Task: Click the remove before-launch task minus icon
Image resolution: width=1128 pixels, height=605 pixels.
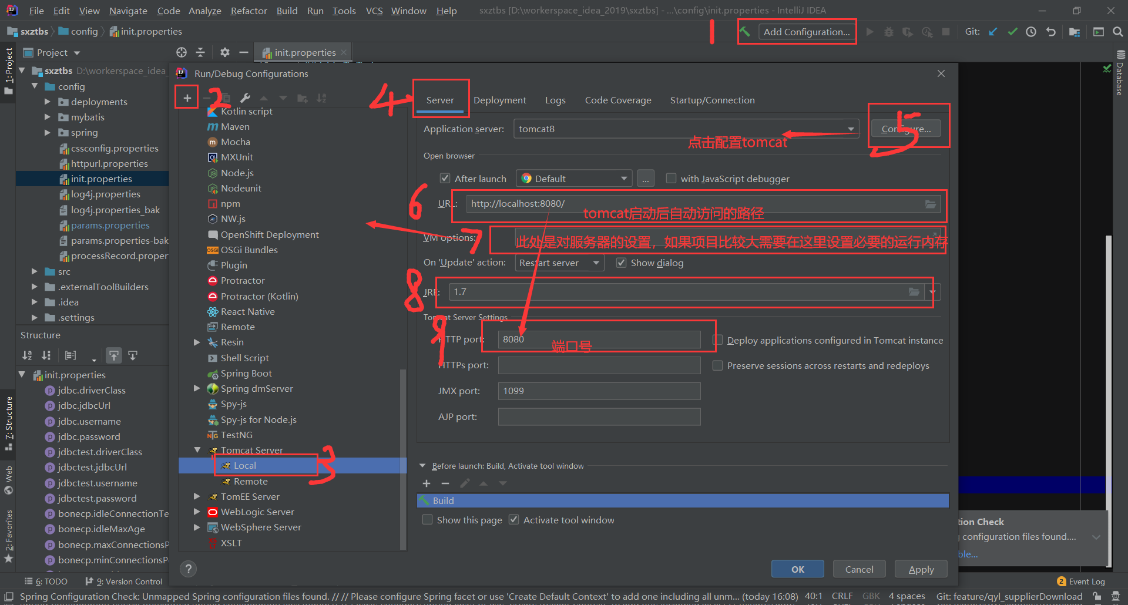Action: click(445, 483)
